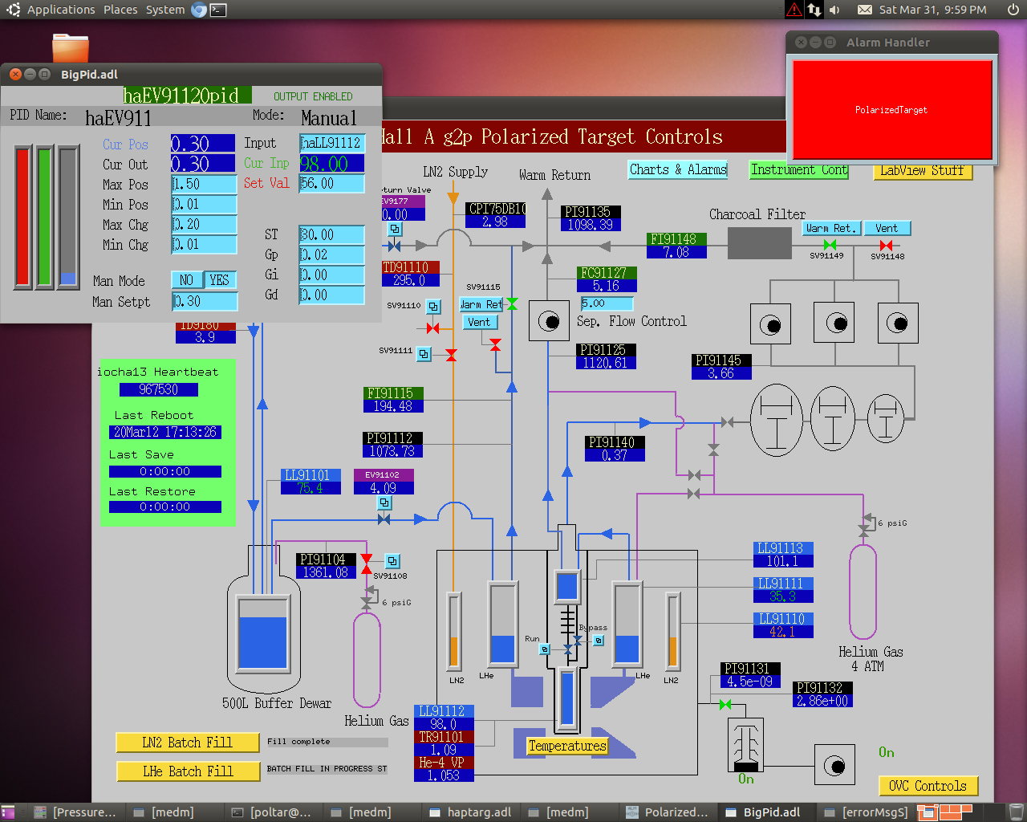Click the red PolarizedTarget alarm button
The image size is (1027, 822).
892,110
